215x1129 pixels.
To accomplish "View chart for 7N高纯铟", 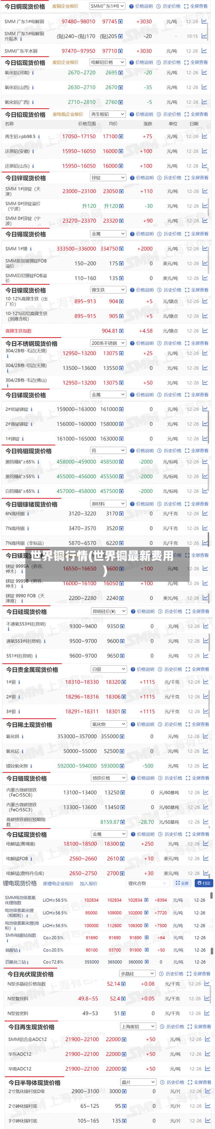I will tap(205, 528).
